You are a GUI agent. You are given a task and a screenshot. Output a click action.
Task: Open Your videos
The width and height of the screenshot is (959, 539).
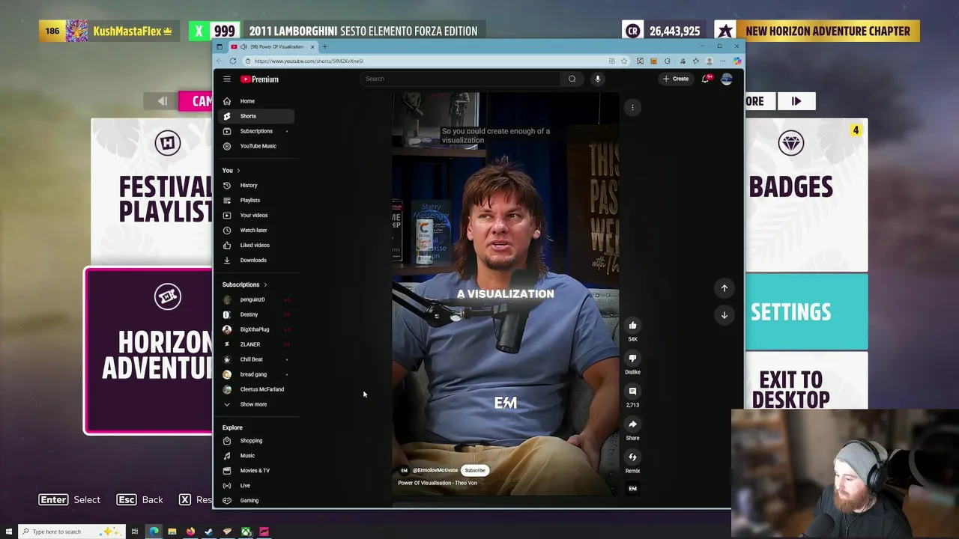(256, 215)
